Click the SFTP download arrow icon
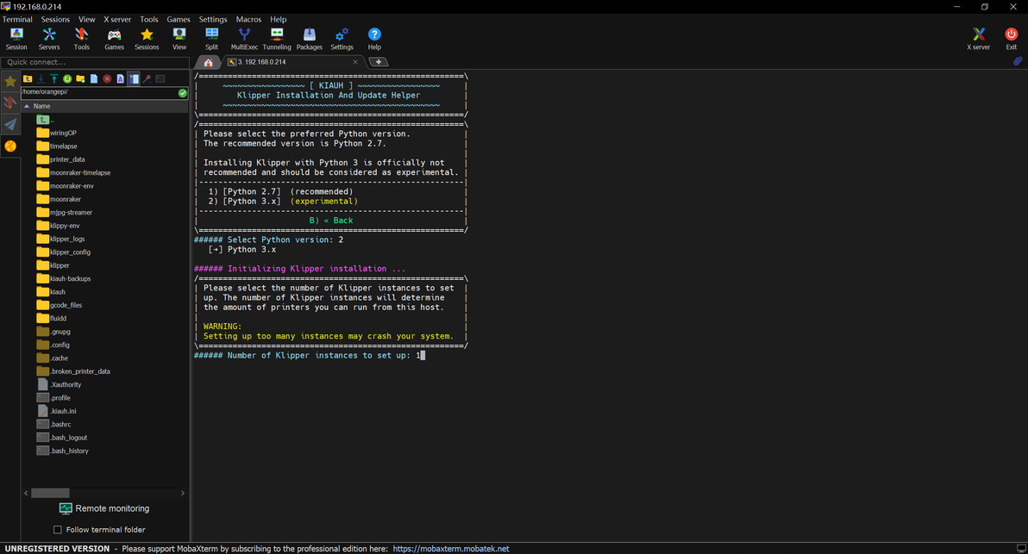The image size is (1028, 554). tap(41, 79)
